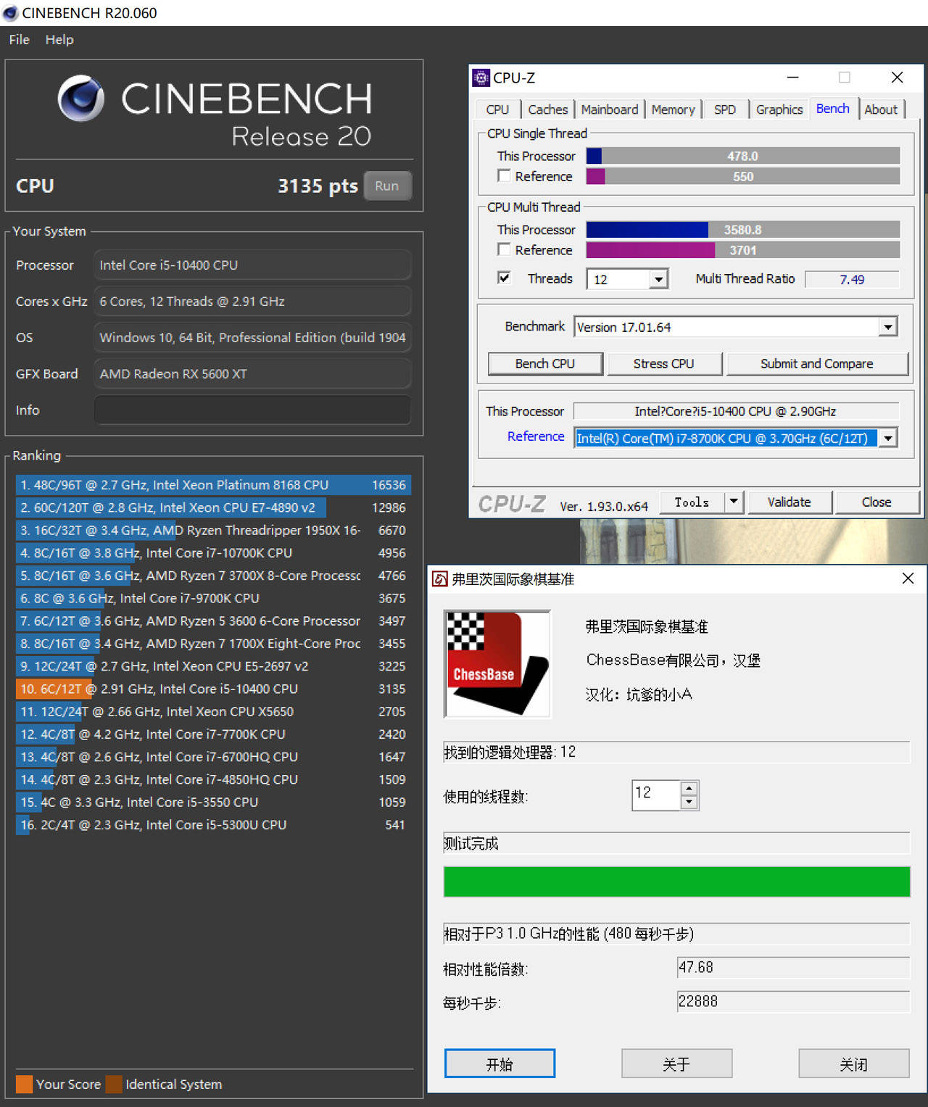The width and height of the screenshot is (928, 1107).
Task: Click the Stress CPU button
Action: click(x=664, y=363)
